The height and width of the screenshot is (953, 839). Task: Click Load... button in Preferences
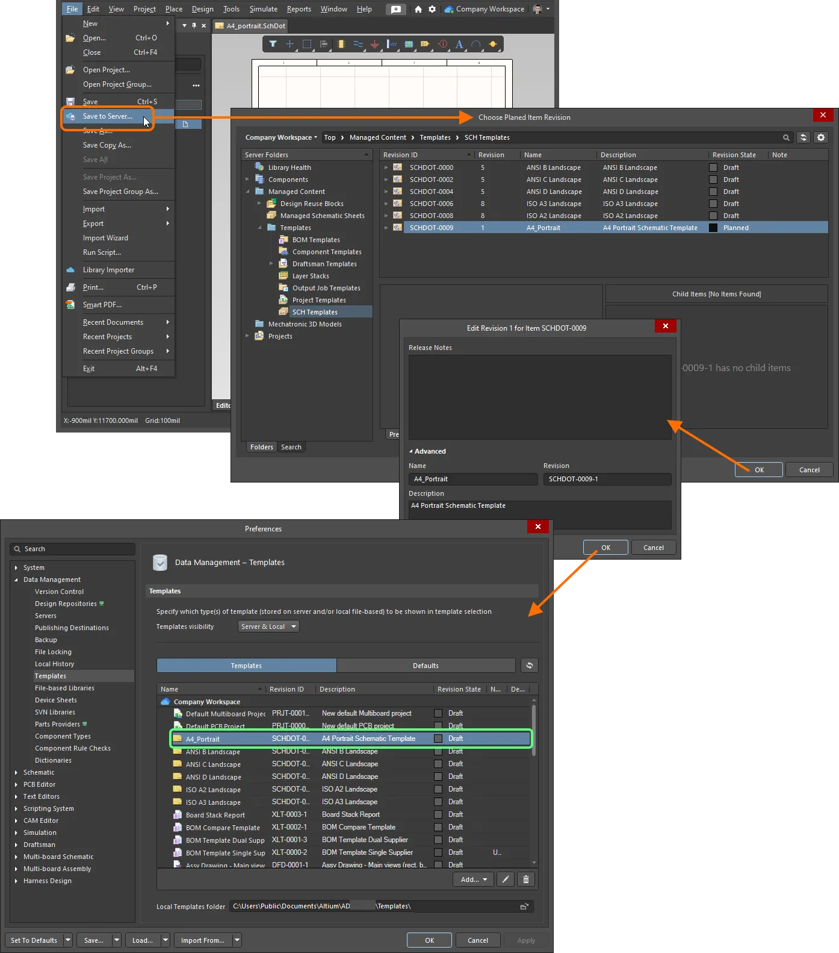[x=143, y=940]
